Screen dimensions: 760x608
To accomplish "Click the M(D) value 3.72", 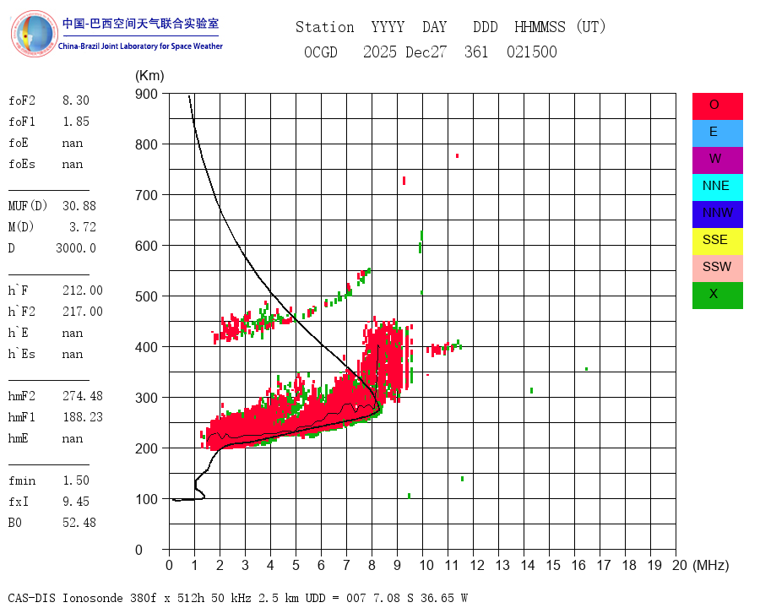I will pos(83,227).
